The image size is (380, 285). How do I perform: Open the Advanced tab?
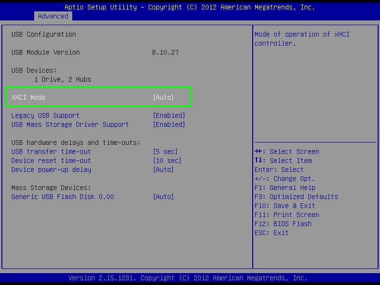click(53, 16)
